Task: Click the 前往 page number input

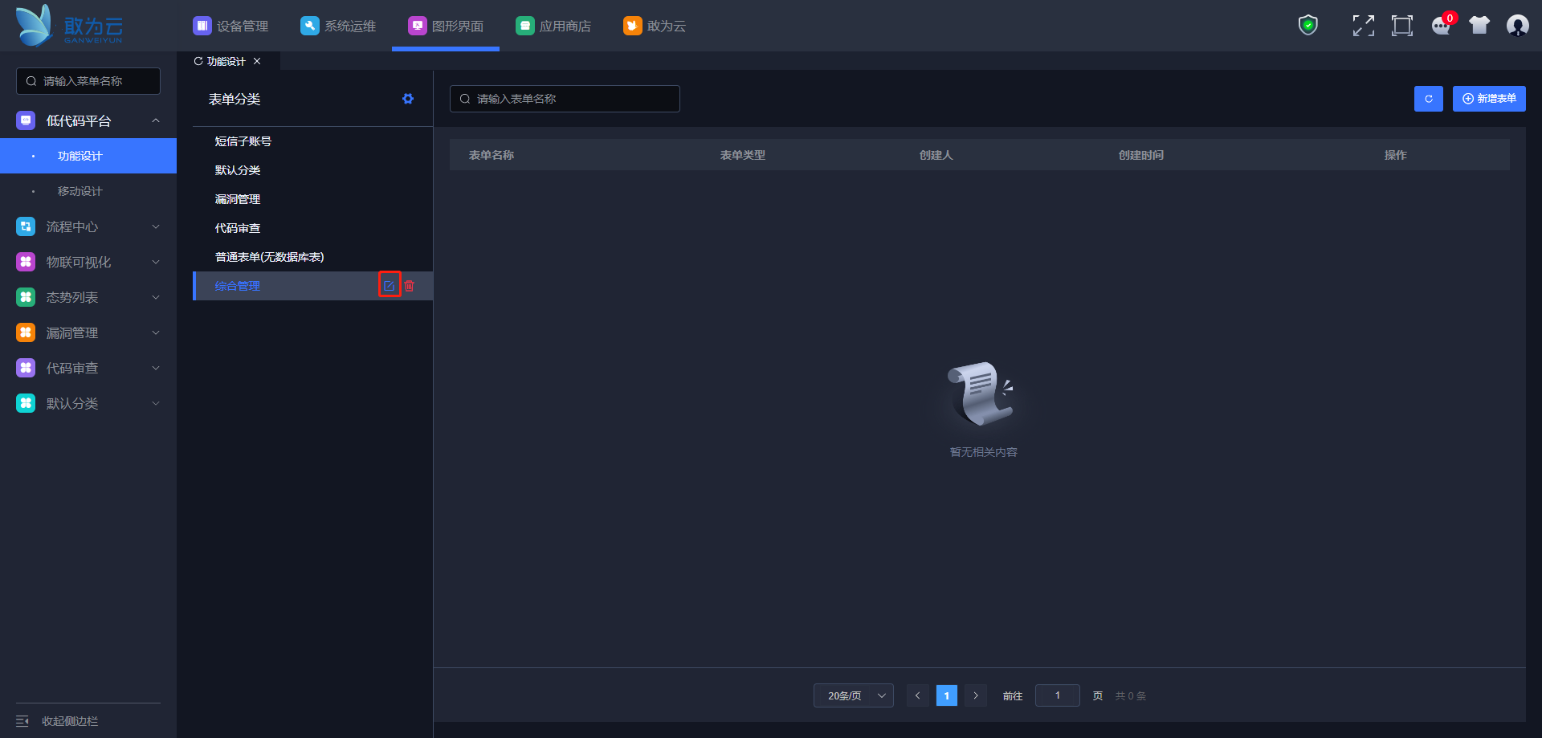Action: (x=1058, y=695)
